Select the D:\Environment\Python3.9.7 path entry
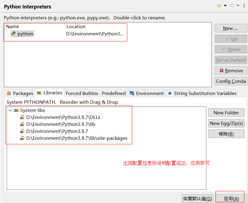The height and width of the screenshot is (203, 248). (57, 131)
